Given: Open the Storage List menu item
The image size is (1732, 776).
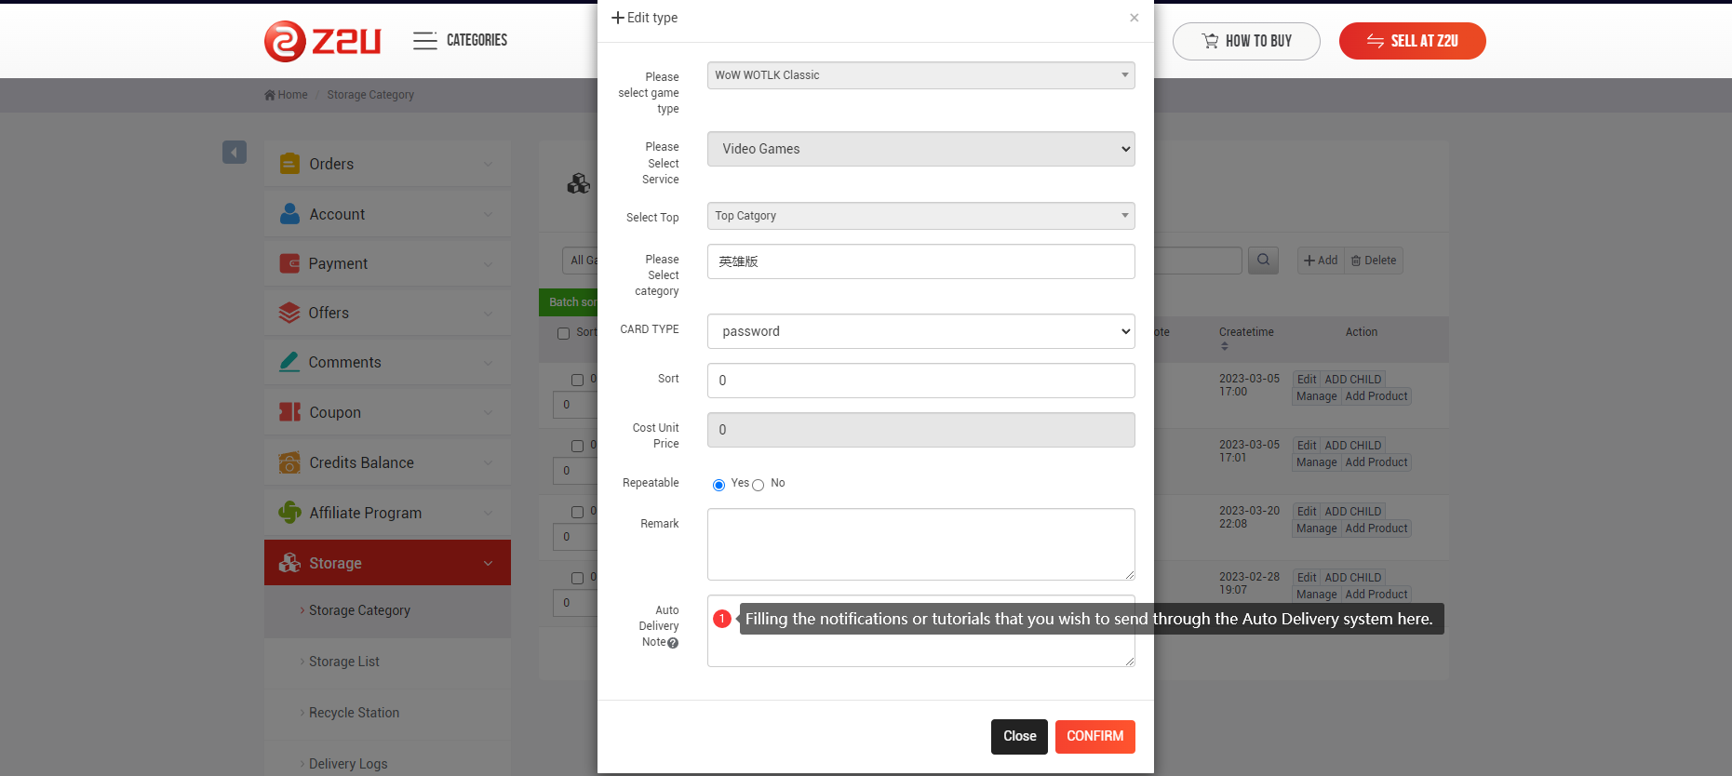Looking at the screenshot, I should tap(343, 662).
